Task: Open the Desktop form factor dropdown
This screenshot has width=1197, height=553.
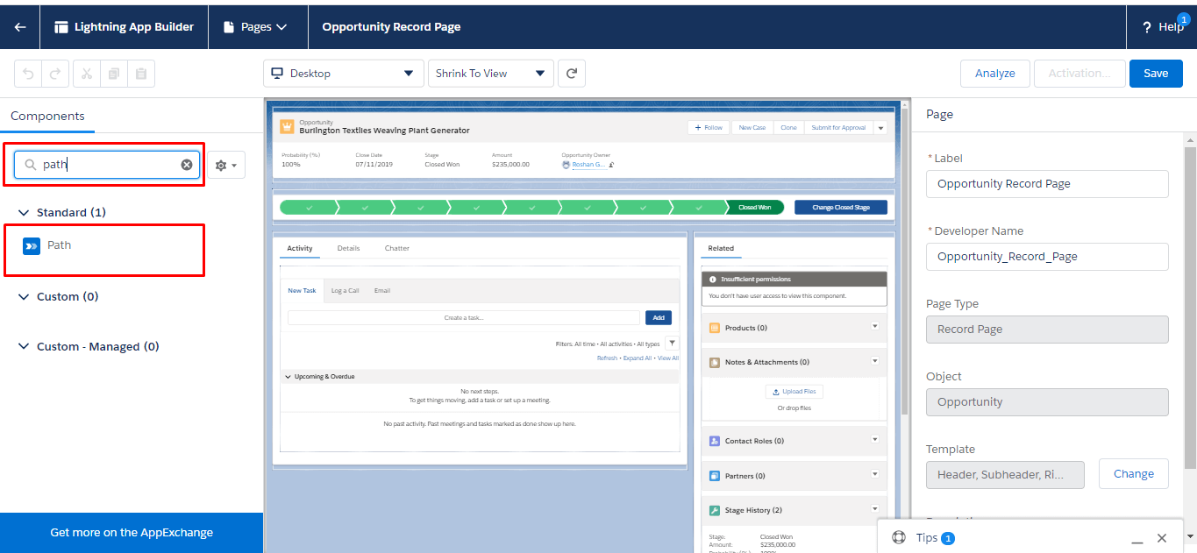Action: coord(343,74)
